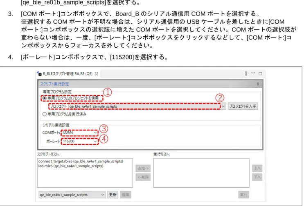Select 専用プログラムを実行済み radio button
304x206 pixels.
45,114
